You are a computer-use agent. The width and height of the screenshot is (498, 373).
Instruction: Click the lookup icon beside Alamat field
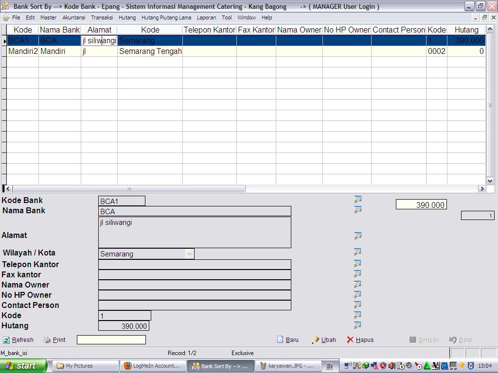357,236
